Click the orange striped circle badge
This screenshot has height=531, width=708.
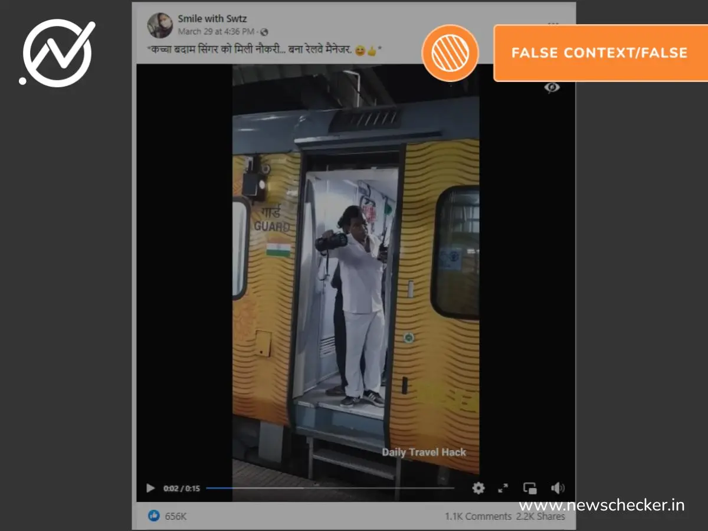click(450, 53)
